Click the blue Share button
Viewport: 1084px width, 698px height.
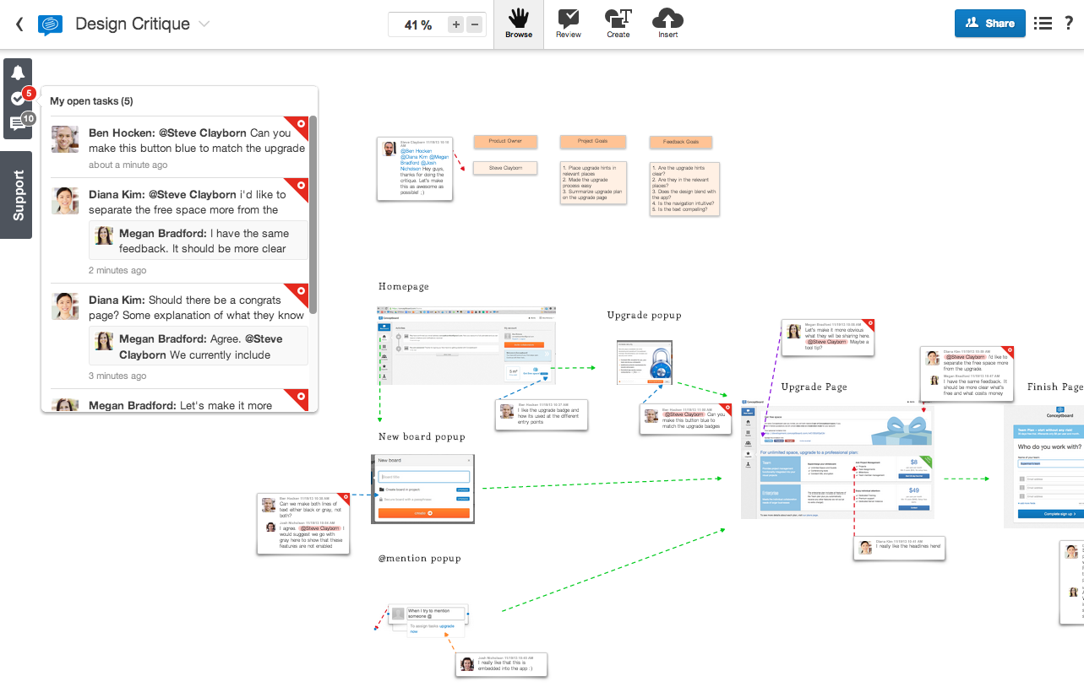click(990, 24)
